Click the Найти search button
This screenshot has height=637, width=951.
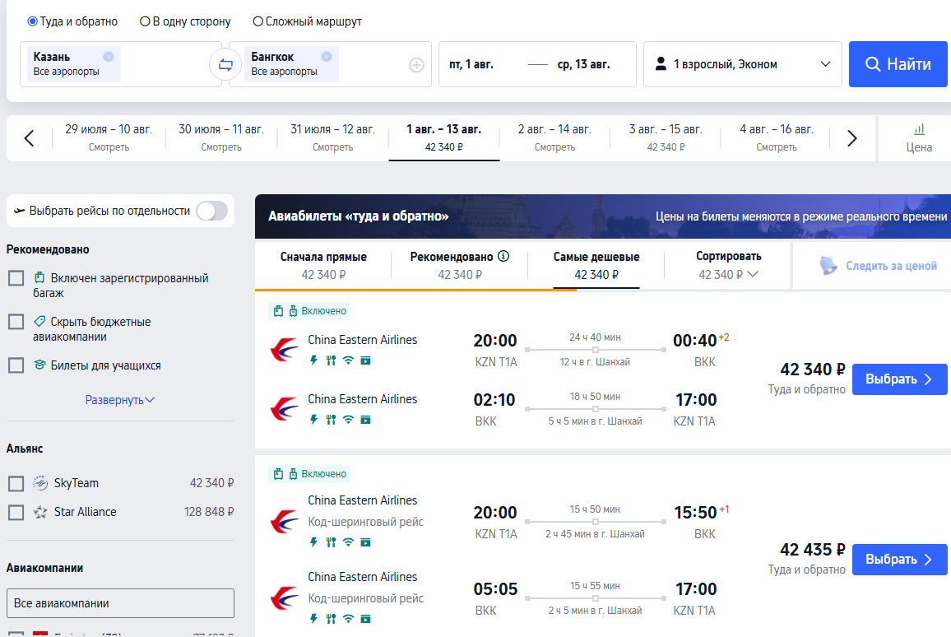click(x=898, y=64)
